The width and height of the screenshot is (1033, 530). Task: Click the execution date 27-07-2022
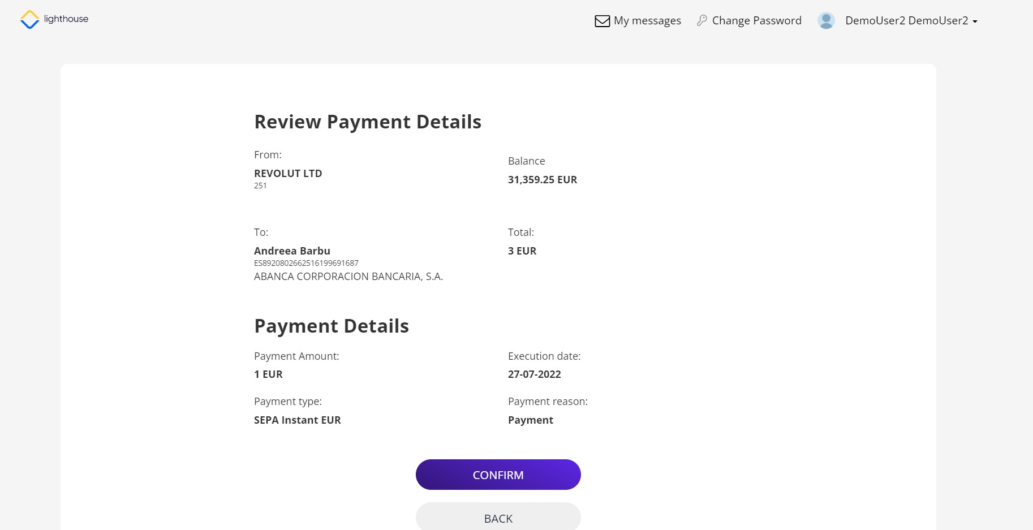coord(534,374)
